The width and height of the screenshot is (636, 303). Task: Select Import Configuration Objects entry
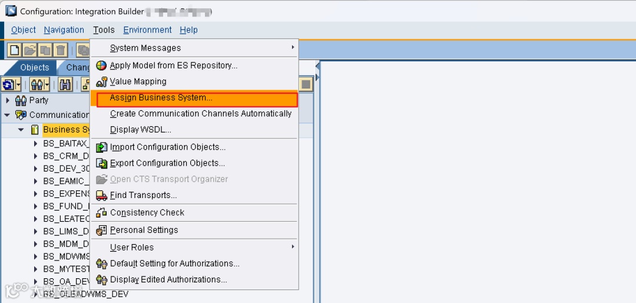(194, 147)
